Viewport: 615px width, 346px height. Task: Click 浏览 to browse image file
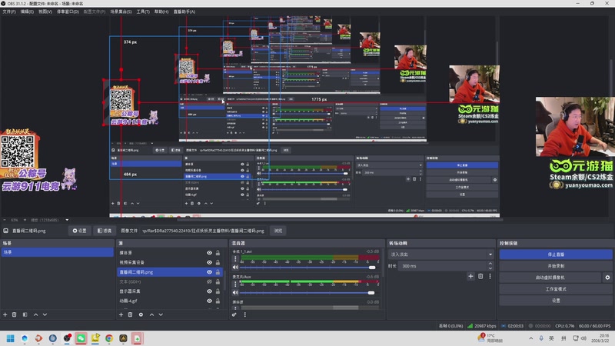278,231
